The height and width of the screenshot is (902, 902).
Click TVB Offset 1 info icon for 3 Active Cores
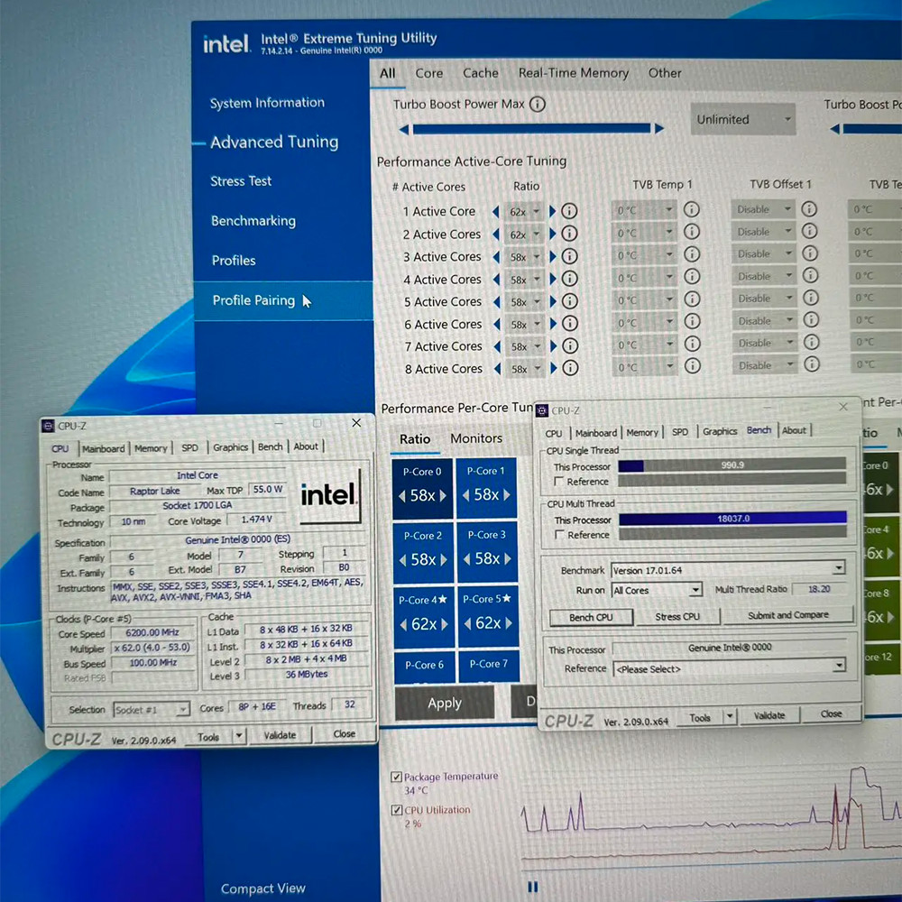(x=810, y=253)
